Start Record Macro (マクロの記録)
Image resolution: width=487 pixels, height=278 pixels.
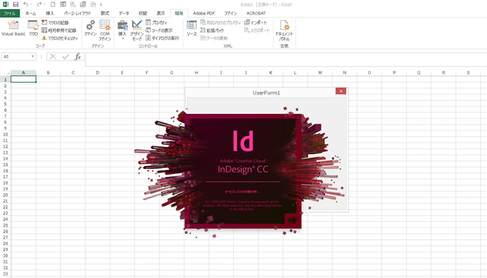pos(55,23)
